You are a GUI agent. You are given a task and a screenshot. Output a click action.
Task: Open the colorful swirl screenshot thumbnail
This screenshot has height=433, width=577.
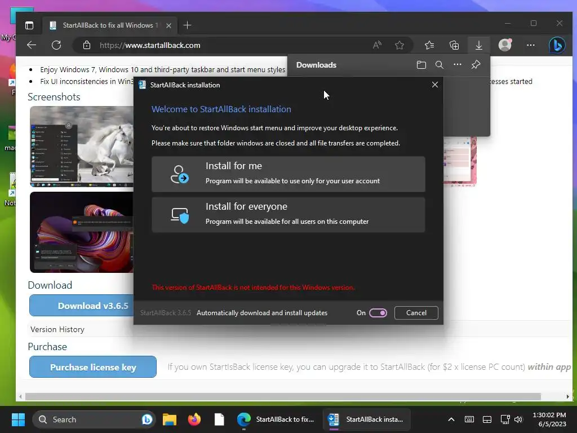click(81, 232)
